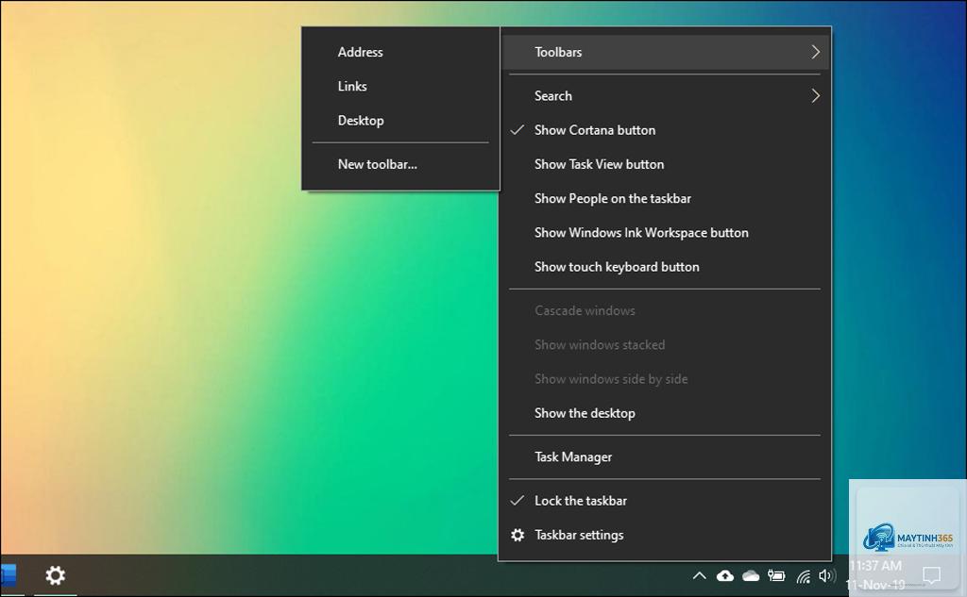Click the volume speaker tray icon
This screenshot has width=967, height=597.
coord(827,576)
